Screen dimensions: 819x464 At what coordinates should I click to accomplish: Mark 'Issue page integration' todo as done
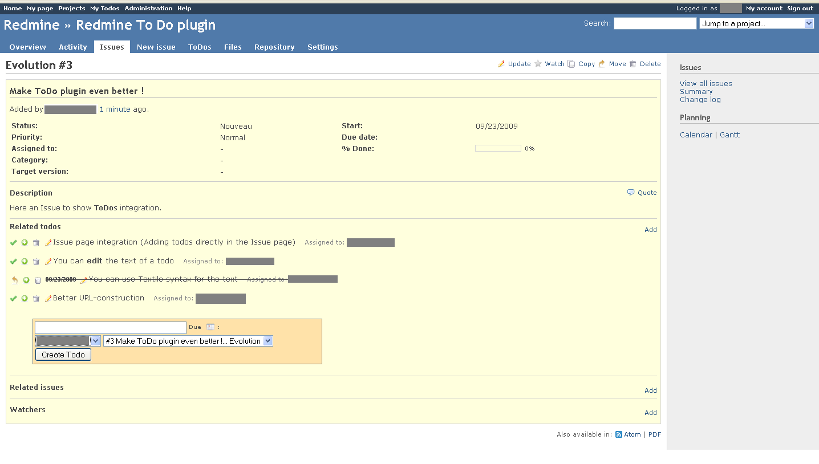(14, 243)
